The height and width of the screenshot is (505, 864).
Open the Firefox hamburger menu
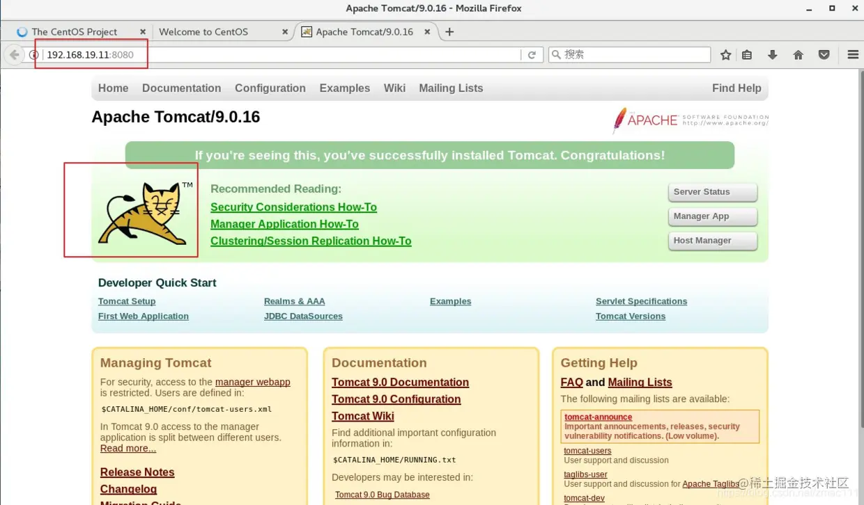(852, 55)
